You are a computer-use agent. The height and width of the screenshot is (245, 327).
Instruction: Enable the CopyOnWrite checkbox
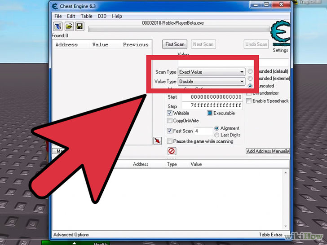pos(169,121)
